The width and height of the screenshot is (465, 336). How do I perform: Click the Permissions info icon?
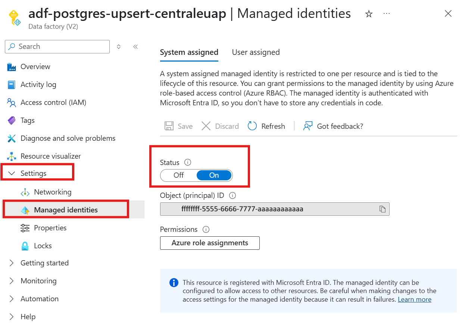[206, 229]
